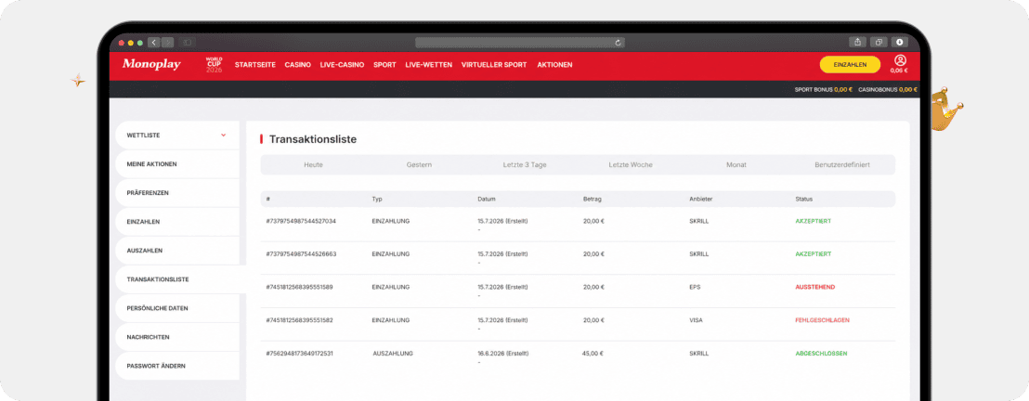Open Passwort ändern in the sidebar

[177, 367]
